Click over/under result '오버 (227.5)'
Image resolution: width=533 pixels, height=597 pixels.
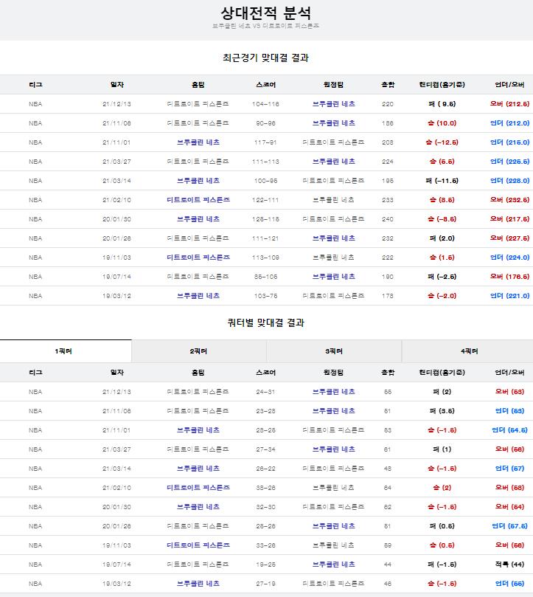click(509, 238)
